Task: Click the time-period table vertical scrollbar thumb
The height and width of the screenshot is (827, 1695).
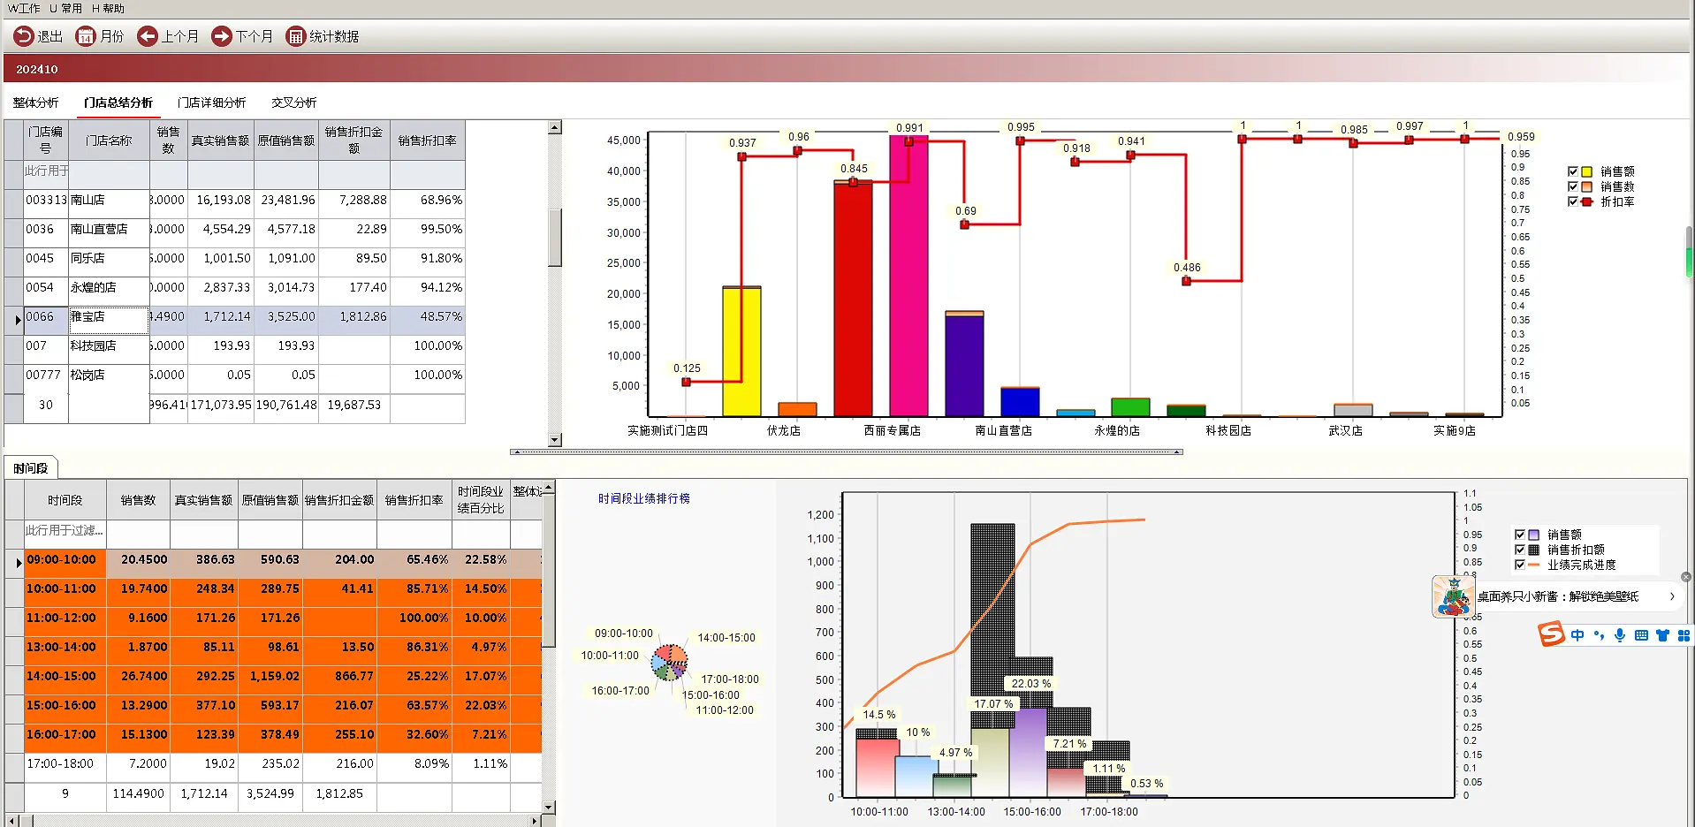Action: (x=549, y=570)
